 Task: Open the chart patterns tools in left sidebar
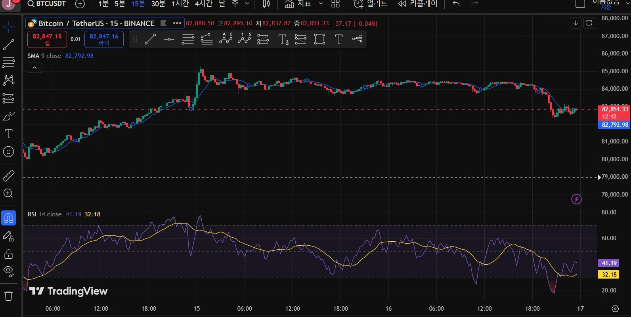click(8, 80)
